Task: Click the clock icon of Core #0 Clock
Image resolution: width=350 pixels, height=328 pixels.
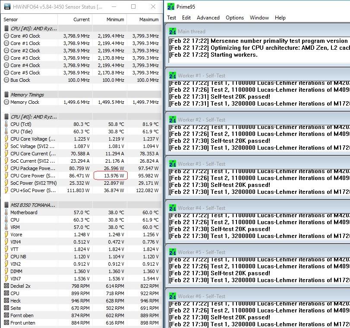Action: [x=6, y=36]
